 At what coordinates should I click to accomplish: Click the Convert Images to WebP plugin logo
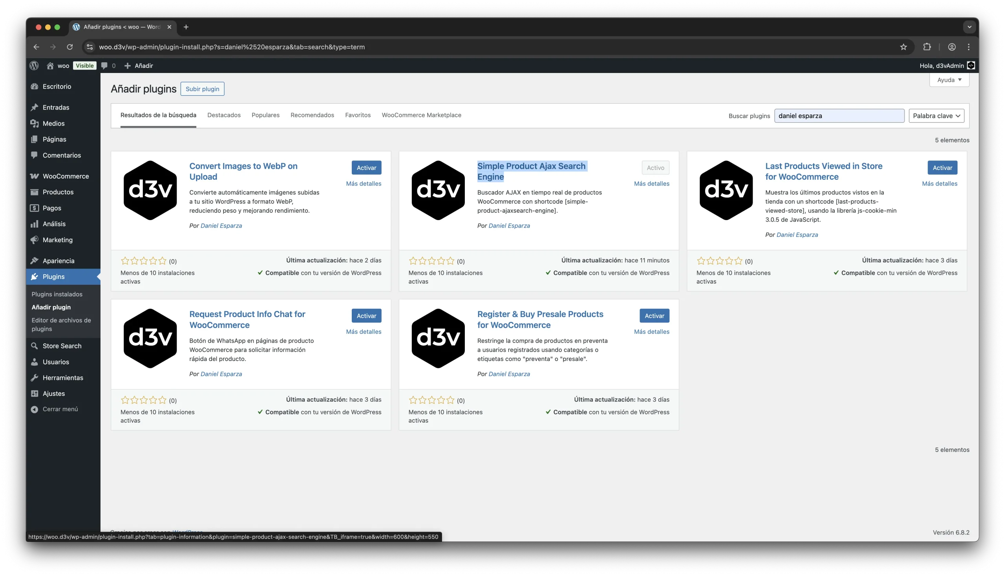click(x=150, y=190)
